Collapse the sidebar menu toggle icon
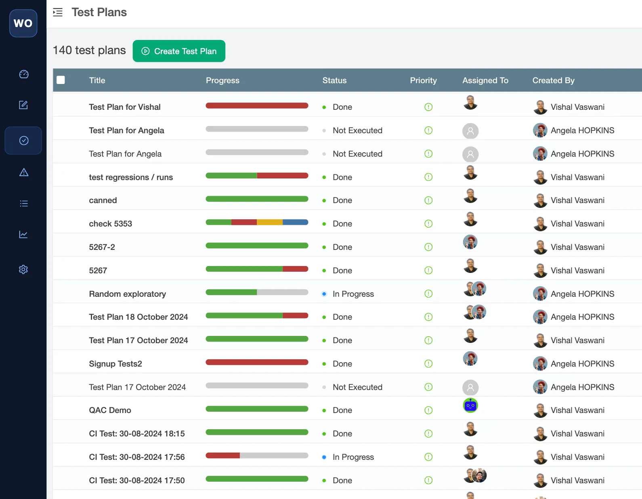Viewport: 642px width, 499px height. click(x=58, y=13)
